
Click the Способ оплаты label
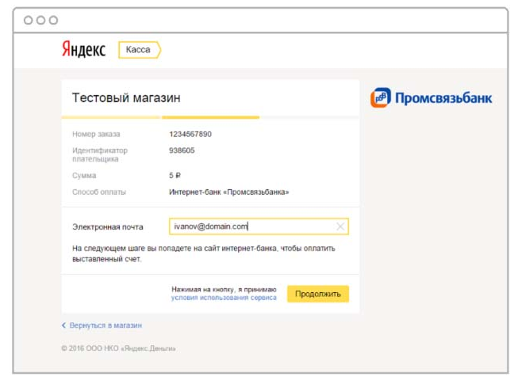(99, 192)
